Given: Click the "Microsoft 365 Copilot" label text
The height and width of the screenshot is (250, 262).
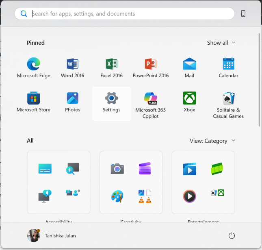Looking at the screenshot, I should pos(151,113).
